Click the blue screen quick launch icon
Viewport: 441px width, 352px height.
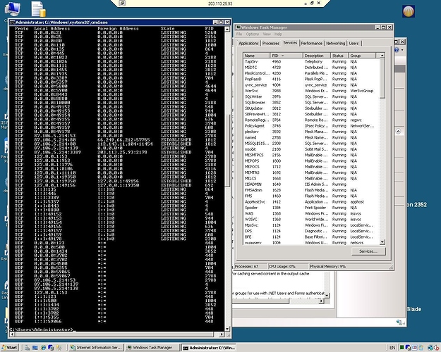pyautogui.click(x=35, y=348)
